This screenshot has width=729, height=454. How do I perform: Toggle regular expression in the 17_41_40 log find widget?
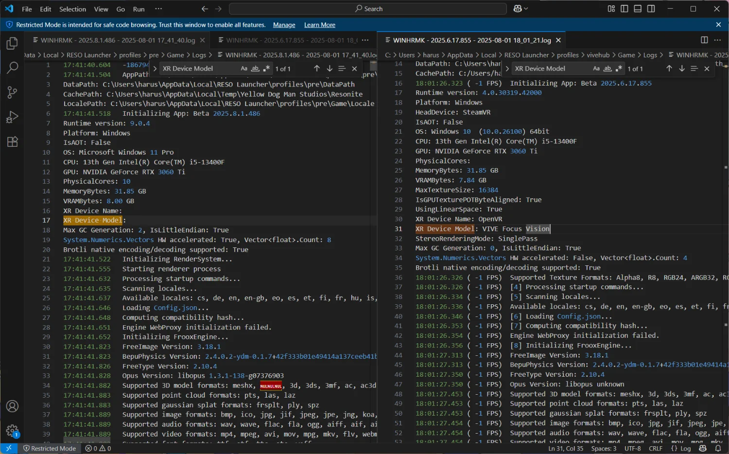(266, 69)
